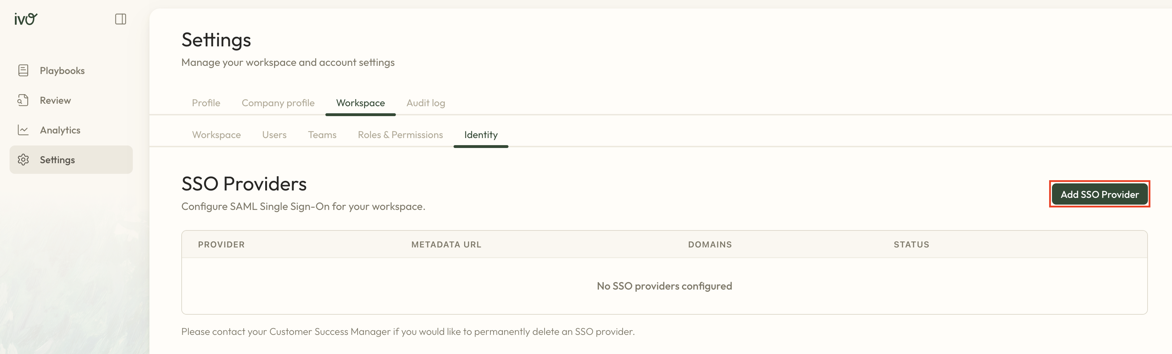Click the Provider column header

click(221, 244)
